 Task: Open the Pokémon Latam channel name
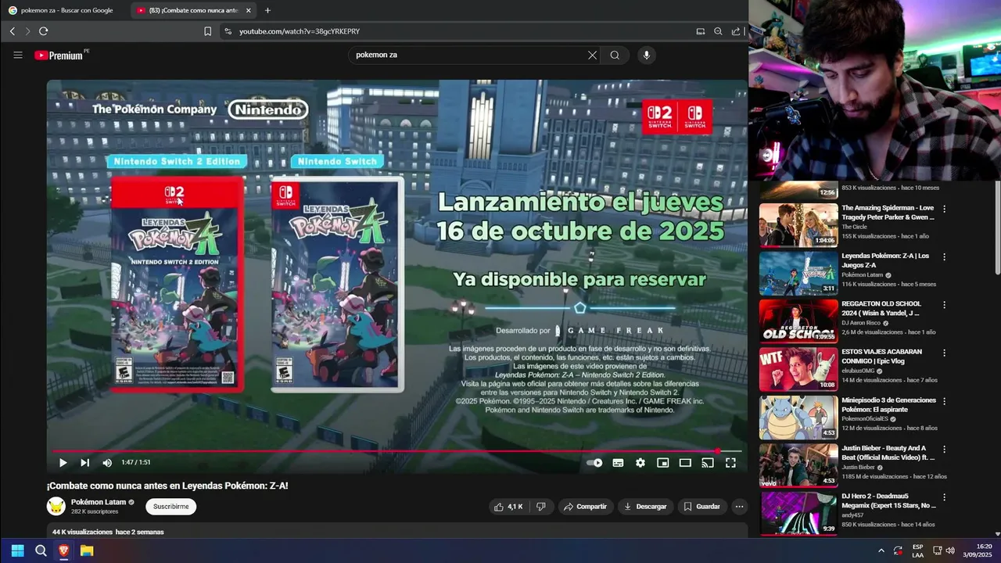(99, 502)
